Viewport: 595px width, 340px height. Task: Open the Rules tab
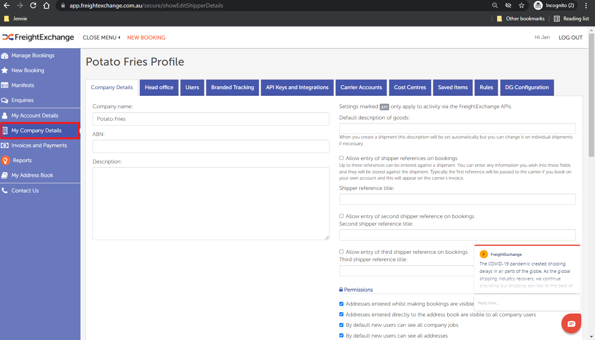click(x=486, y=87)
